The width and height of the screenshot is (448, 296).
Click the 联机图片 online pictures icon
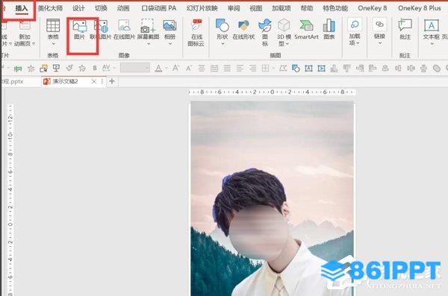click(x=101, y=26)
